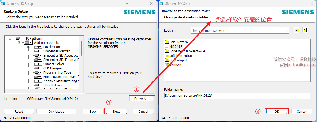Select the NX 2412 folder icon
Screen dimensions: 317x122
[x=167, y=46]
